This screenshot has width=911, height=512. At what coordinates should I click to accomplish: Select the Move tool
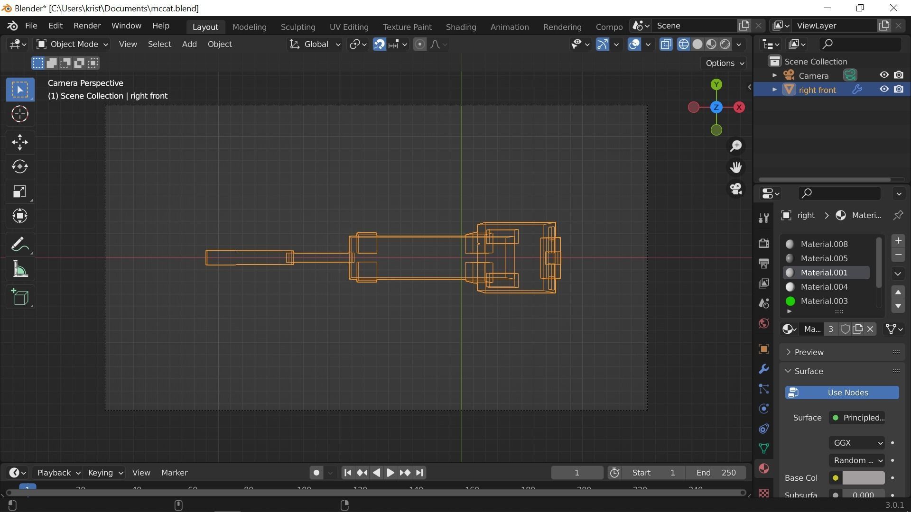[20, 142]
